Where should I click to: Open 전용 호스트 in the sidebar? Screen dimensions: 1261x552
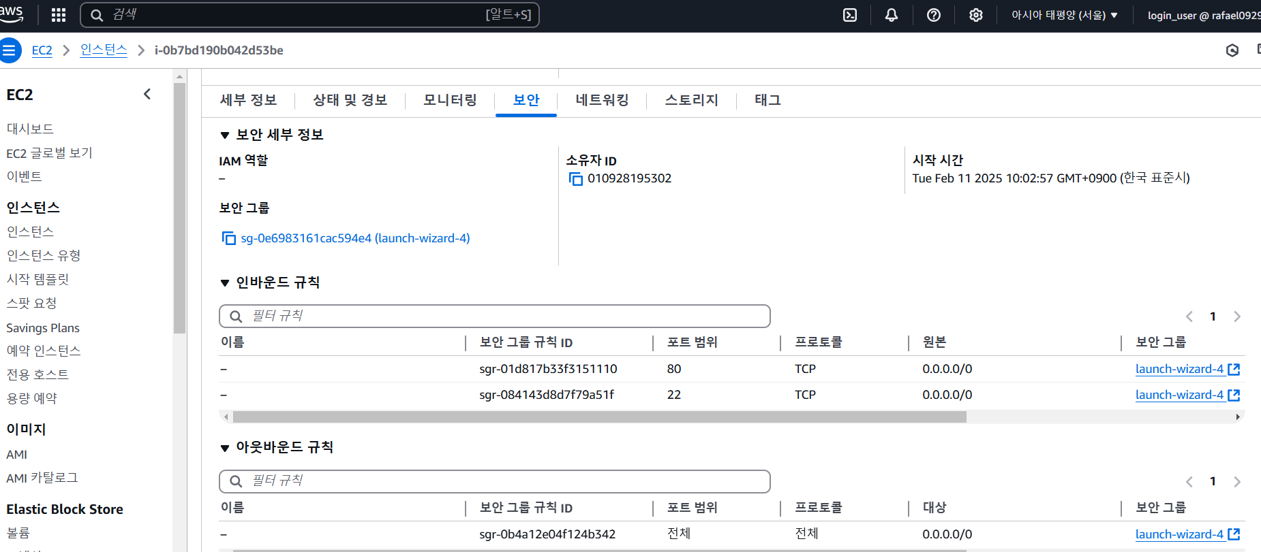pos(37,375)
